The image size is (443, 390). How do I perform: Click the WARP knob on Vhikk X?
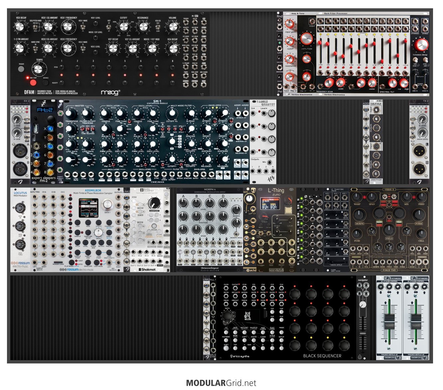coord(357,197)
